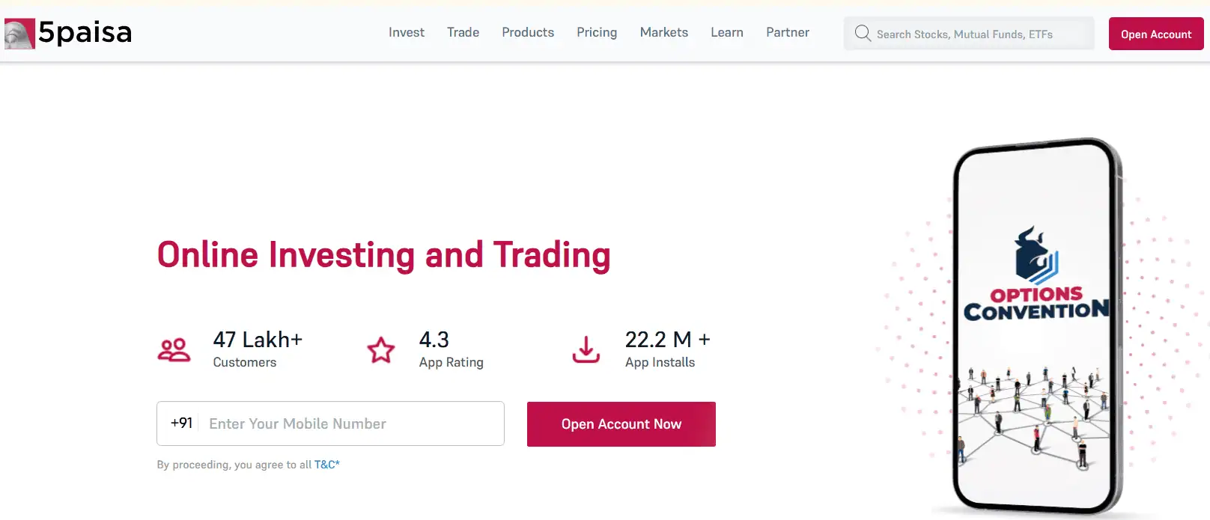Click the "47 Lakh+" text
The image size is (1210, 520).
pyautogui.click(x=258, y=340)
